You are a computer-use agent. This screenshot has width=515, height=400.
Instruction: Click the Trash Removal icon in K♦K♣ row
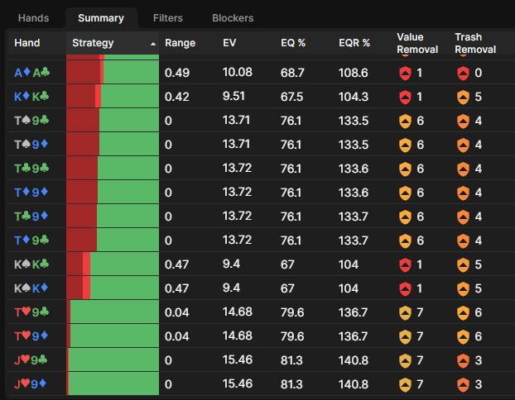(x=463, y=97)
